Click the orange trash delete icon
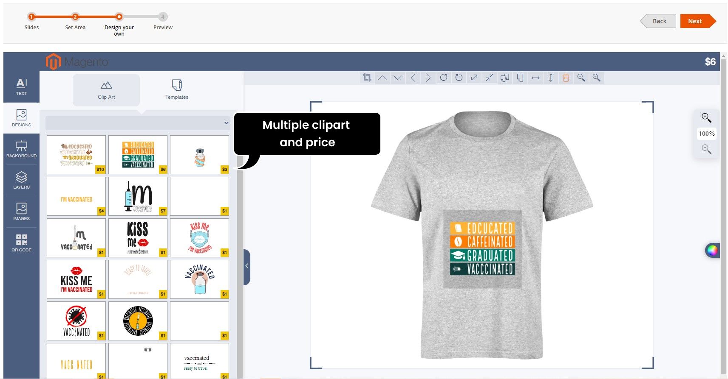This screenshot has height=379, width=728. click(x=566, y=78)
